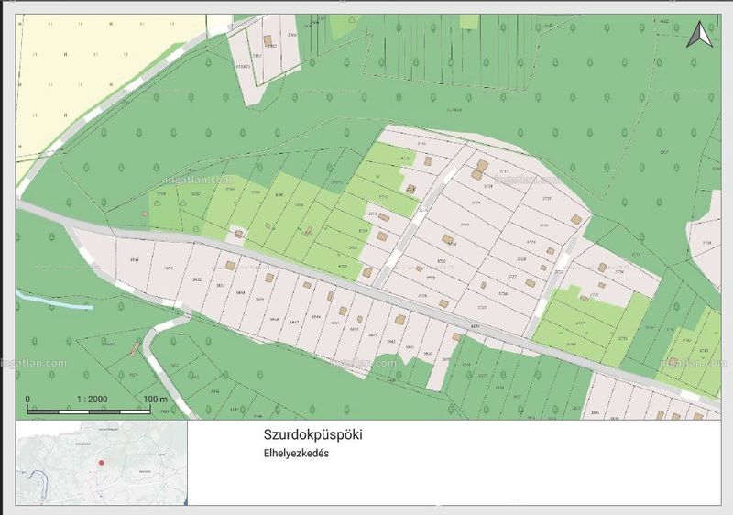Click the north arrow compass icon

pyautogui.click(x=699, y=34)
